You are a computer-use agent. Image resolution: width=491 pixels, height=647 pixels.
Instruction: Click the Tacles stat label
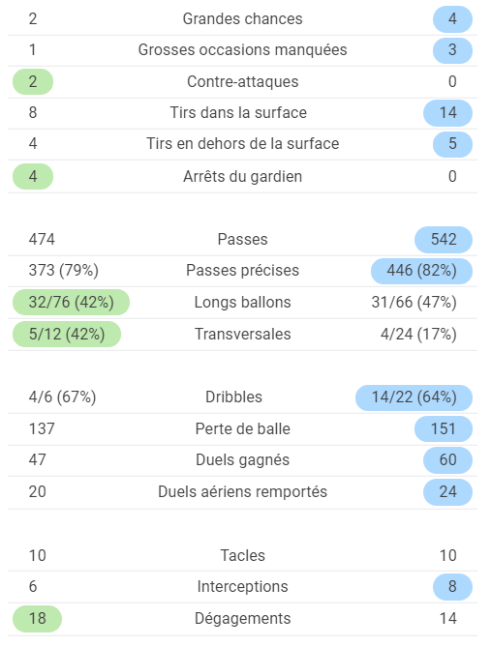(243, 555)
